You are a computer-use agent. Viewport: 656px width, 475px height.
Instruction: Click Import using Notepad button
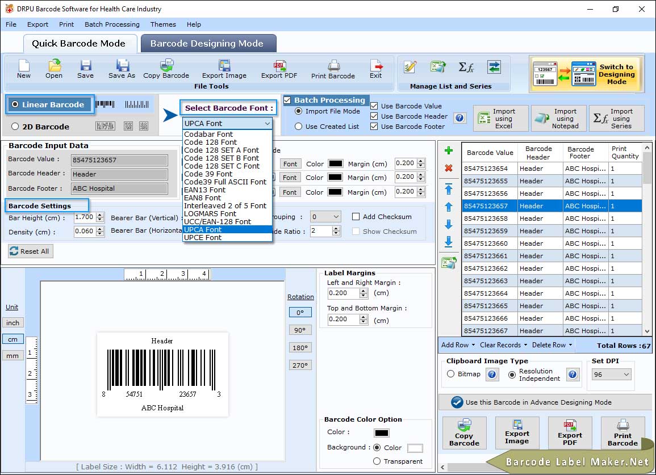[558, 119]
